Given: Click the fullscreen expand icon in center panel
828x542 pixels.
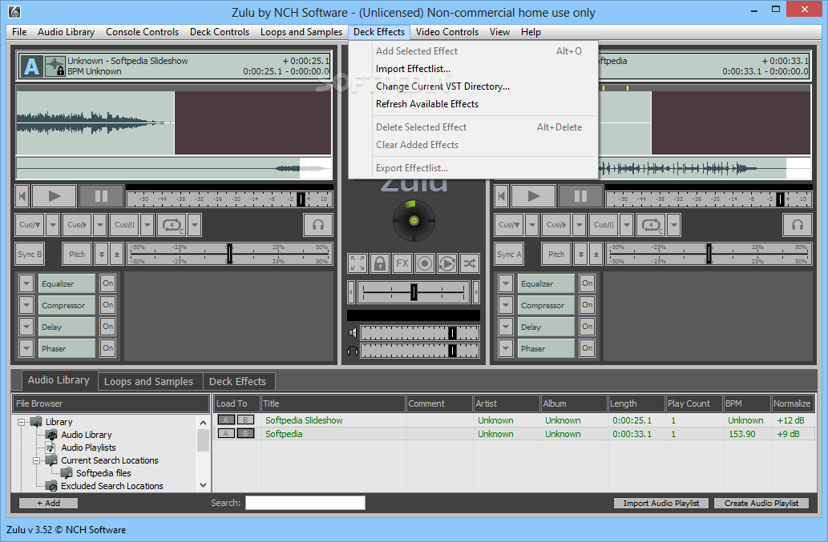Looking at the screenshot, I should 357,263.
